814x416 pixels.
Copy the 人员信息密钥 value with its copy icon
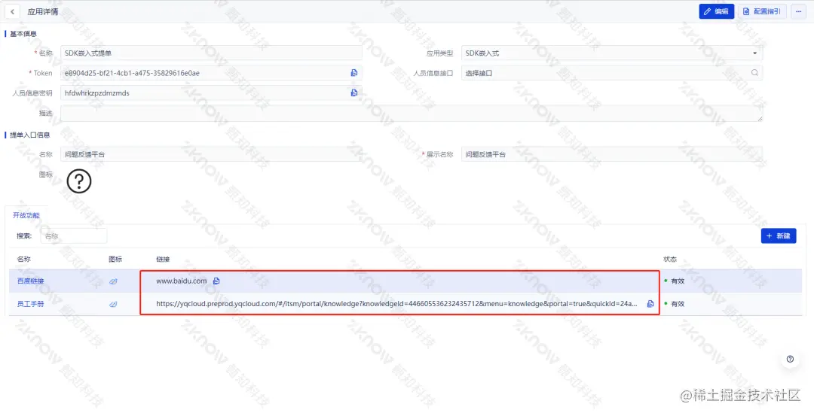[x=354, y=93]
